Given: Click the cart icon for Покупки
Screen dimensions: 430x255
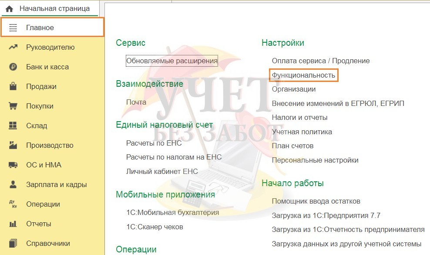Looking at the screenshot, I should [x=13, y=106].
